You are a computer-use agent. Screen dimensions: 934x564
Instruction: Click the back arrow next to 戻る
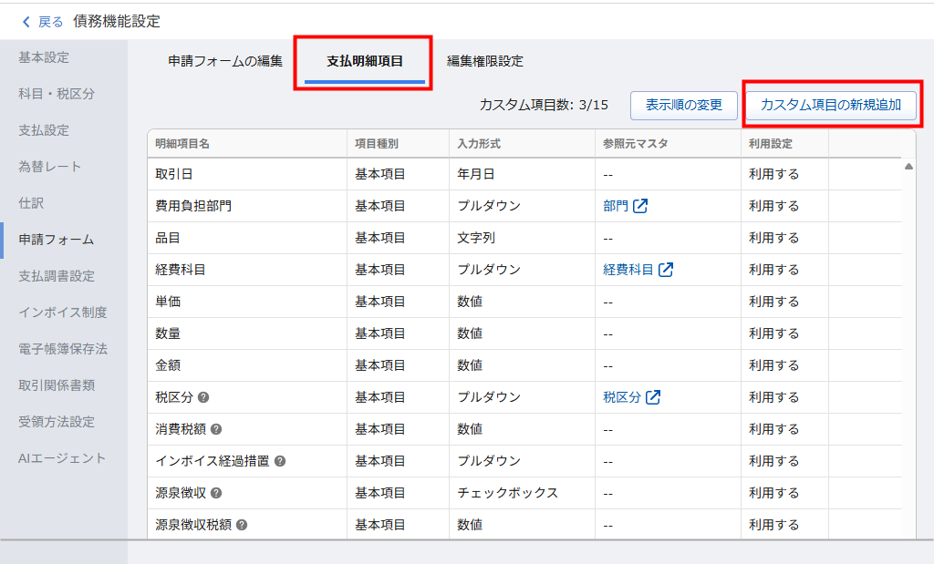click(x=26, y=21)
